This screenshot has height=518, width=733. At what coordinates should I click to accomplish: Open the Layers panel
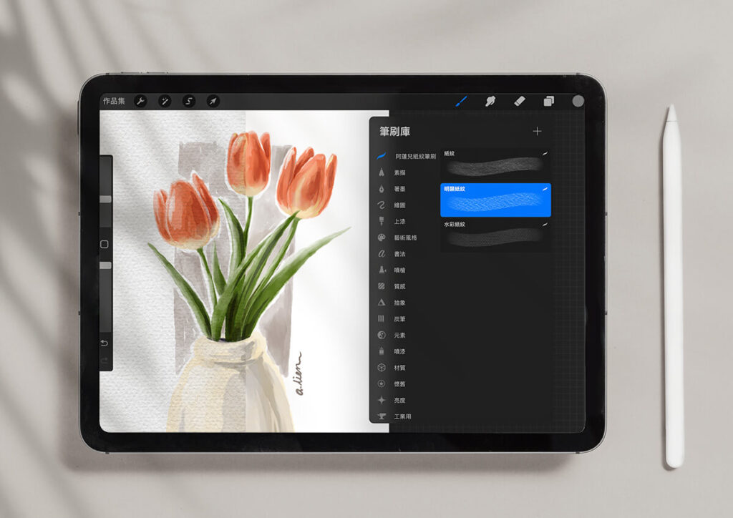[x=549, y=101]
